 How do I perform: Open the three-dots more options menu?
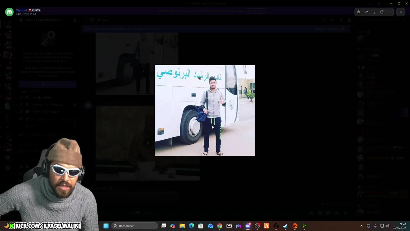[x=389, y=12]
